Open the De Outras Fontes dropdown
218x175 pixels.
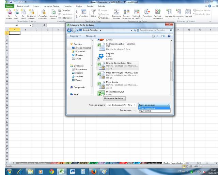point(32,14)
